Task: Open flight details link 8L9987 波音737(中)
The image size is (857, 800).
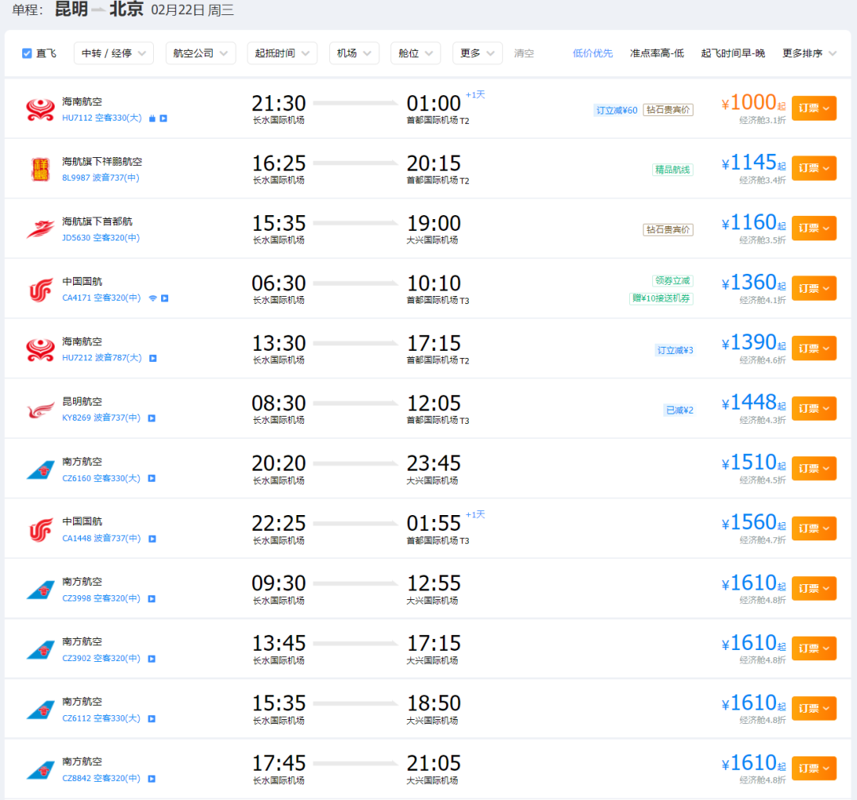Action: pos(101,178)
